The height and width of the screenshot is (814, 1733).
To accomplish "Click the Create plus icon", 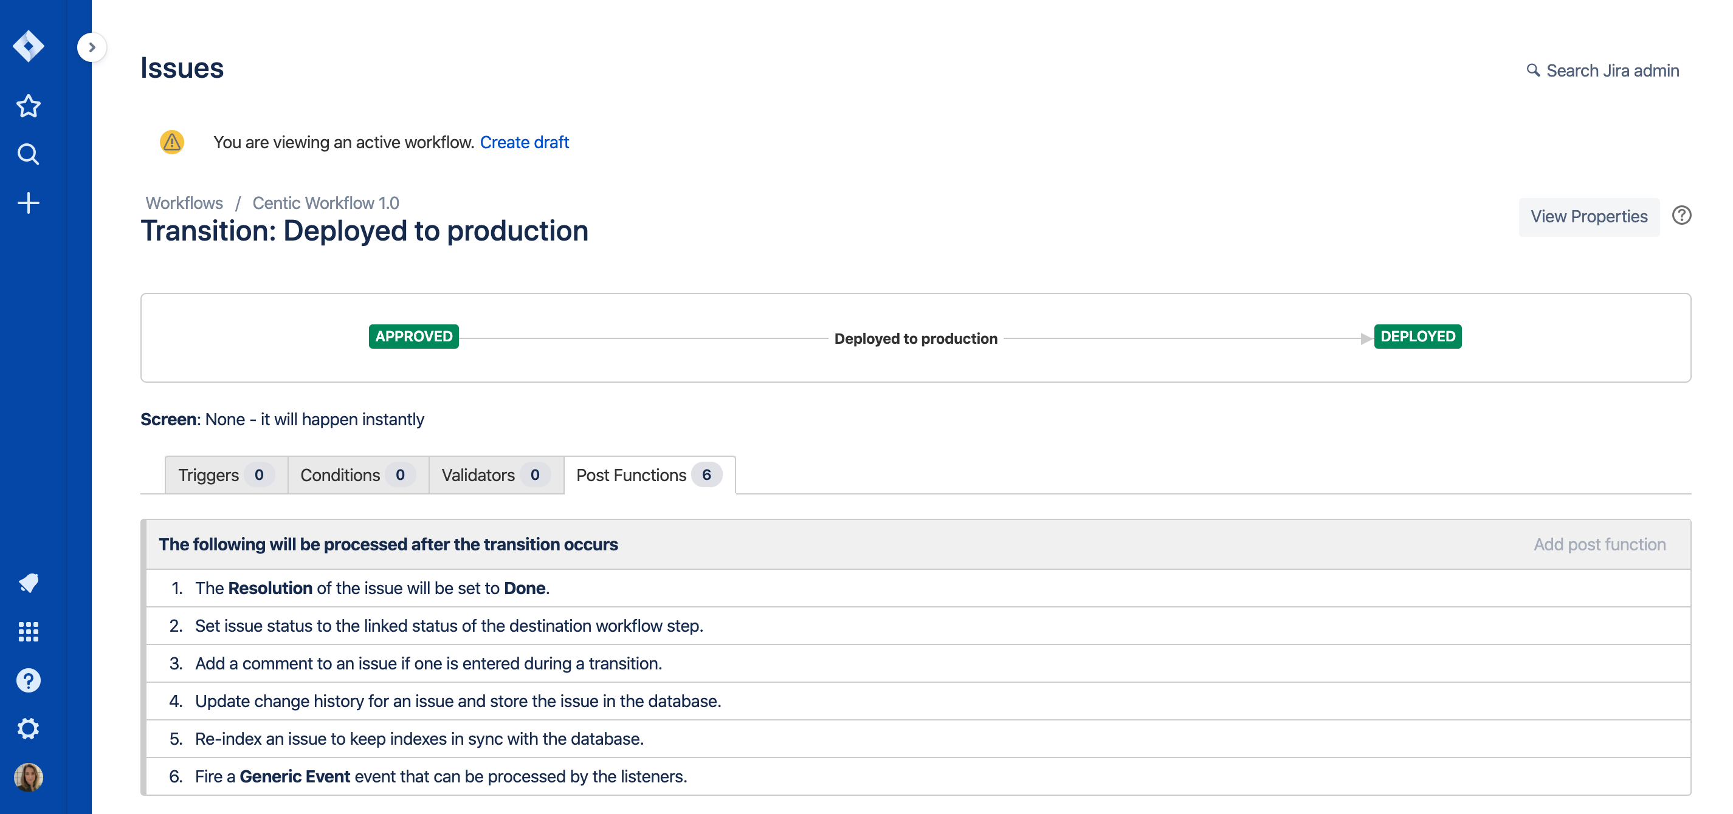I will 28,203.
